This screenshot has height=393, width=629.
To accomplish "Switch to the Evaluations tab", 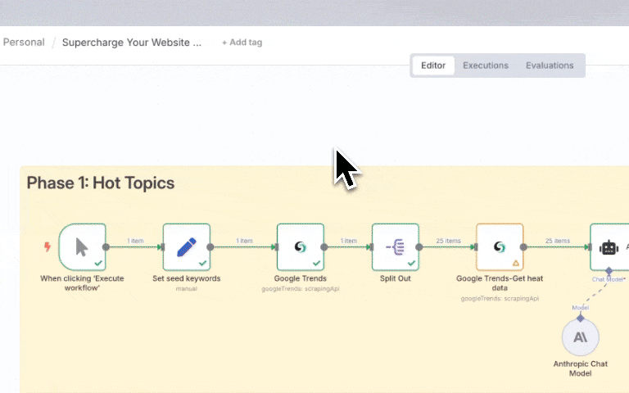I will [550, 65].
